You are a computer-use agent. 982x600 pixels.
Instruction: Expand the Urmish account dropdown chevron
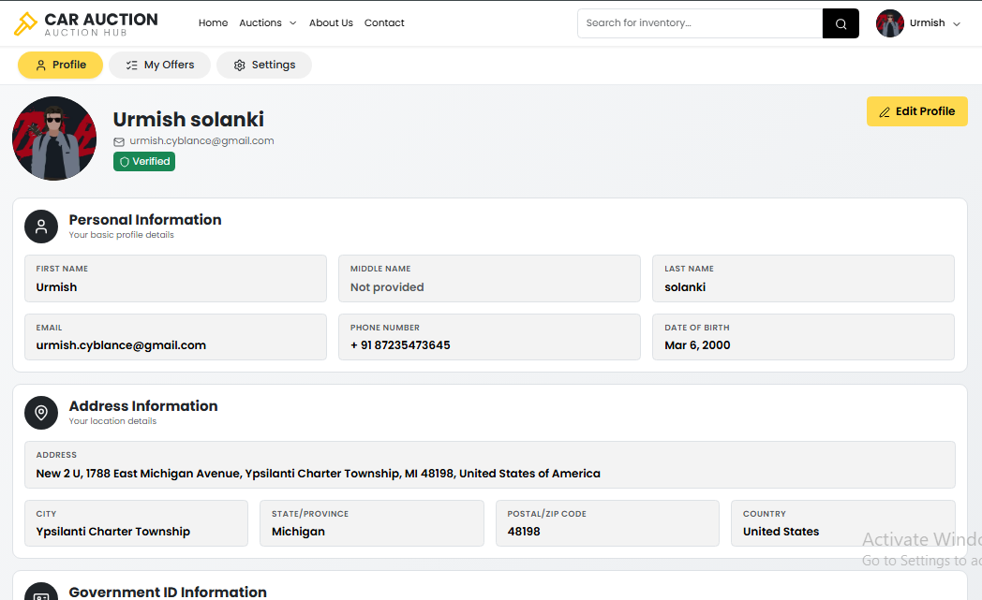(x=957, y=23)
